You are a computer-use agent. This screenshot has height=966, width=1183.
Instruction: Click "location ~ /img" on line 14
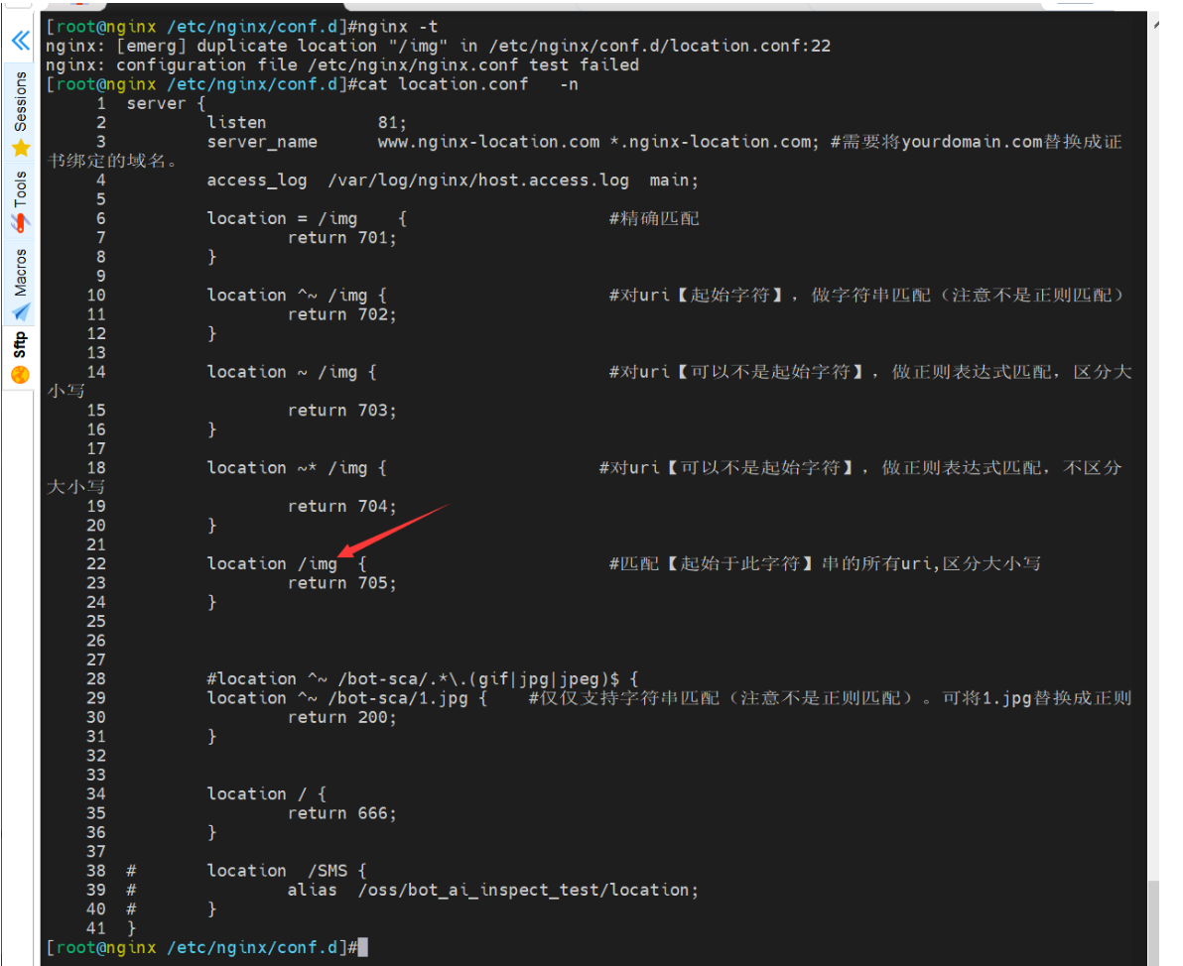(282, 372)
